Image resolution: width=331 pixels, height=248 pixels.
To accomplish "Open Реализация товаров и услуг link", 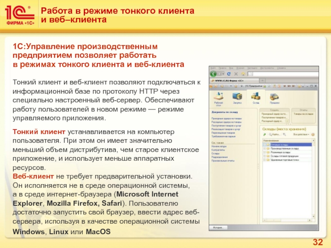I will pyautogui.click(x=226, y=129).
